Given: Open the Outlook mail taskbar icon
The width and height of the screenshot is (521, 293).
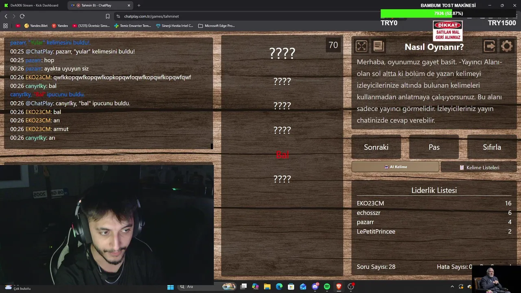Looking at the screenshot, I should pos(303,287).
